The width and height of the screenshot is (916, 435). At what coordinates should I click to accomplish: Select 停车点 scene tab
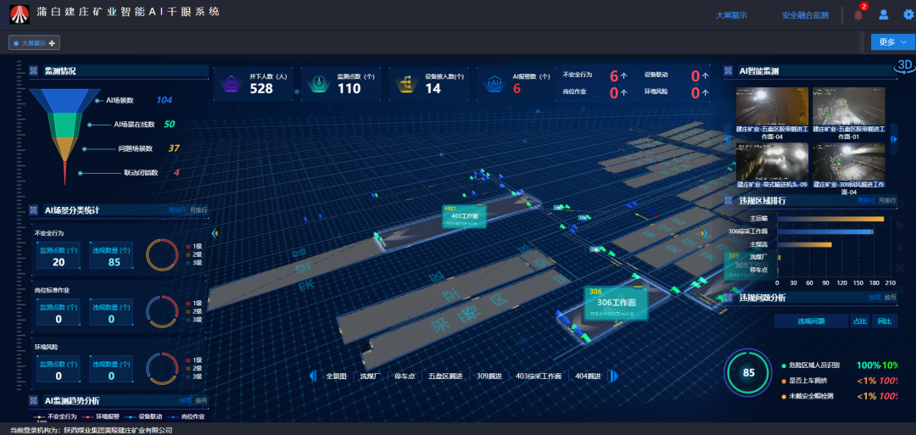click(405, 376)
